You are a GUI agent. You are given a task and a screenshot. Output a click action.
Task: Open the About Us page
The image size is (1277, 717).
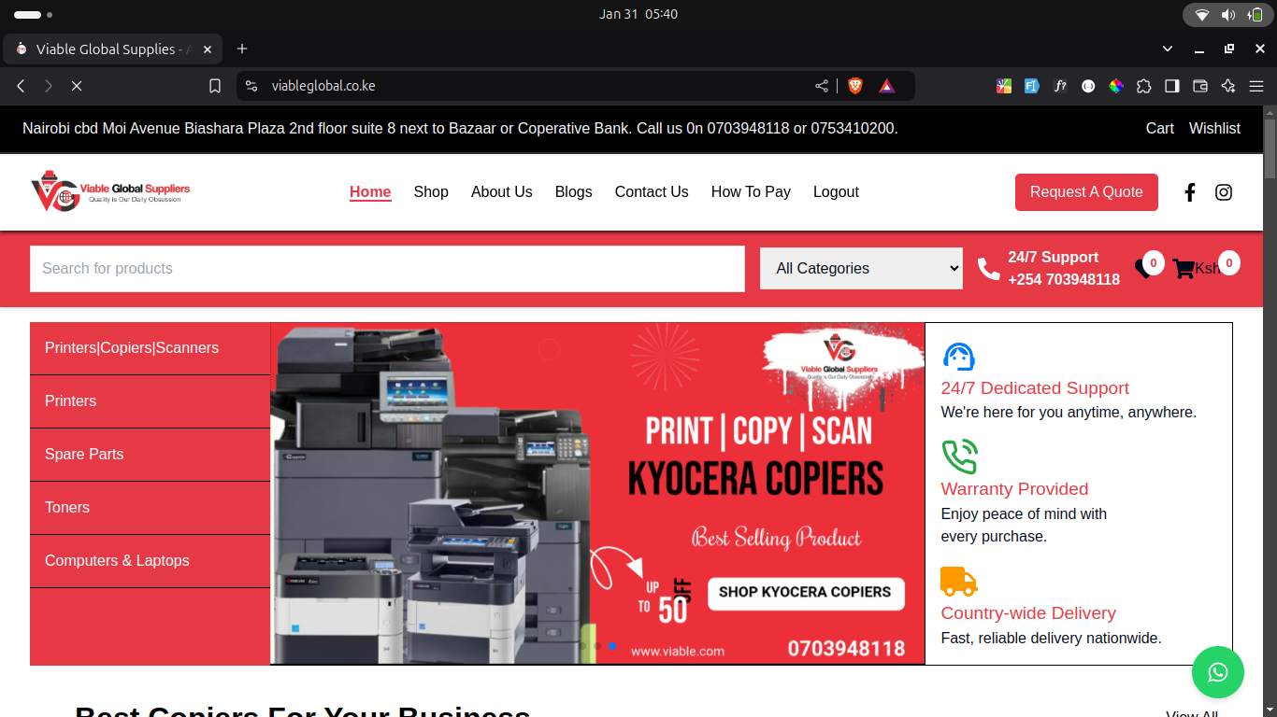tap(502, 192)
